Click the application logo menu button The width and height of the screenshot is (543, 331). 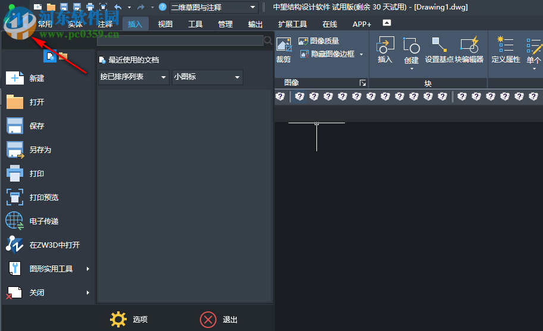click(20, 23)
